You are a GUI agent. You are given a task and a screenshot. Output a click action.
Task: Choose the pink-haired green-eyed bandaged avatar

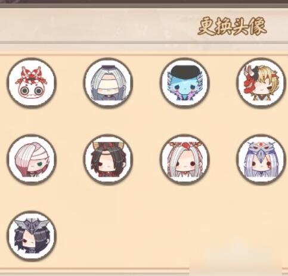click(x=32, y=160)
